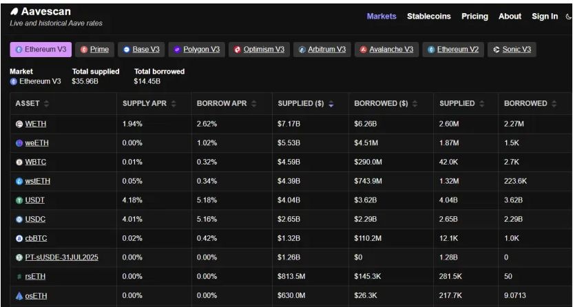The height and width of the screenshot is (307, 573).
Task: Click the USDC token icon
Action: pos(19,219)
